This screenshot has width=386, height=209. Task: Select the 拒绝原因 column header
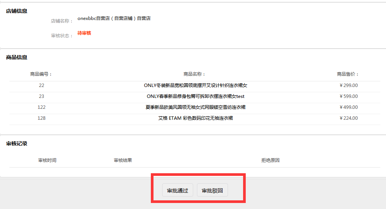point(270,160)
